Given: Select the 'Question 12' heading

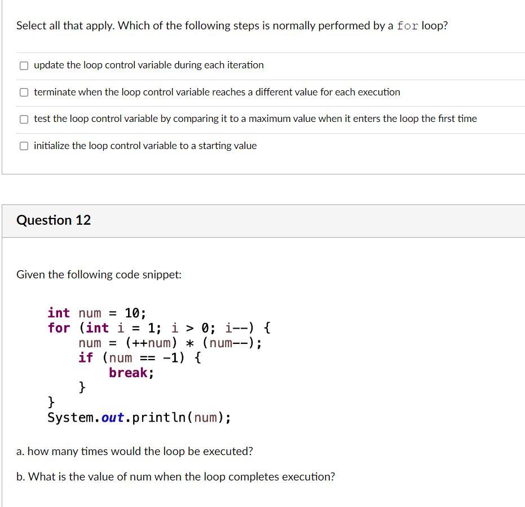Looking at the screenshot, I should (54, 220).
